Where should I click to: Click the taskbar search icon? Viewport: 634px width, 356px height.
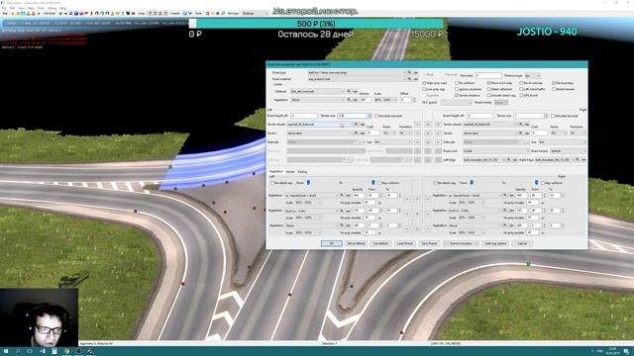coord(18,351)
